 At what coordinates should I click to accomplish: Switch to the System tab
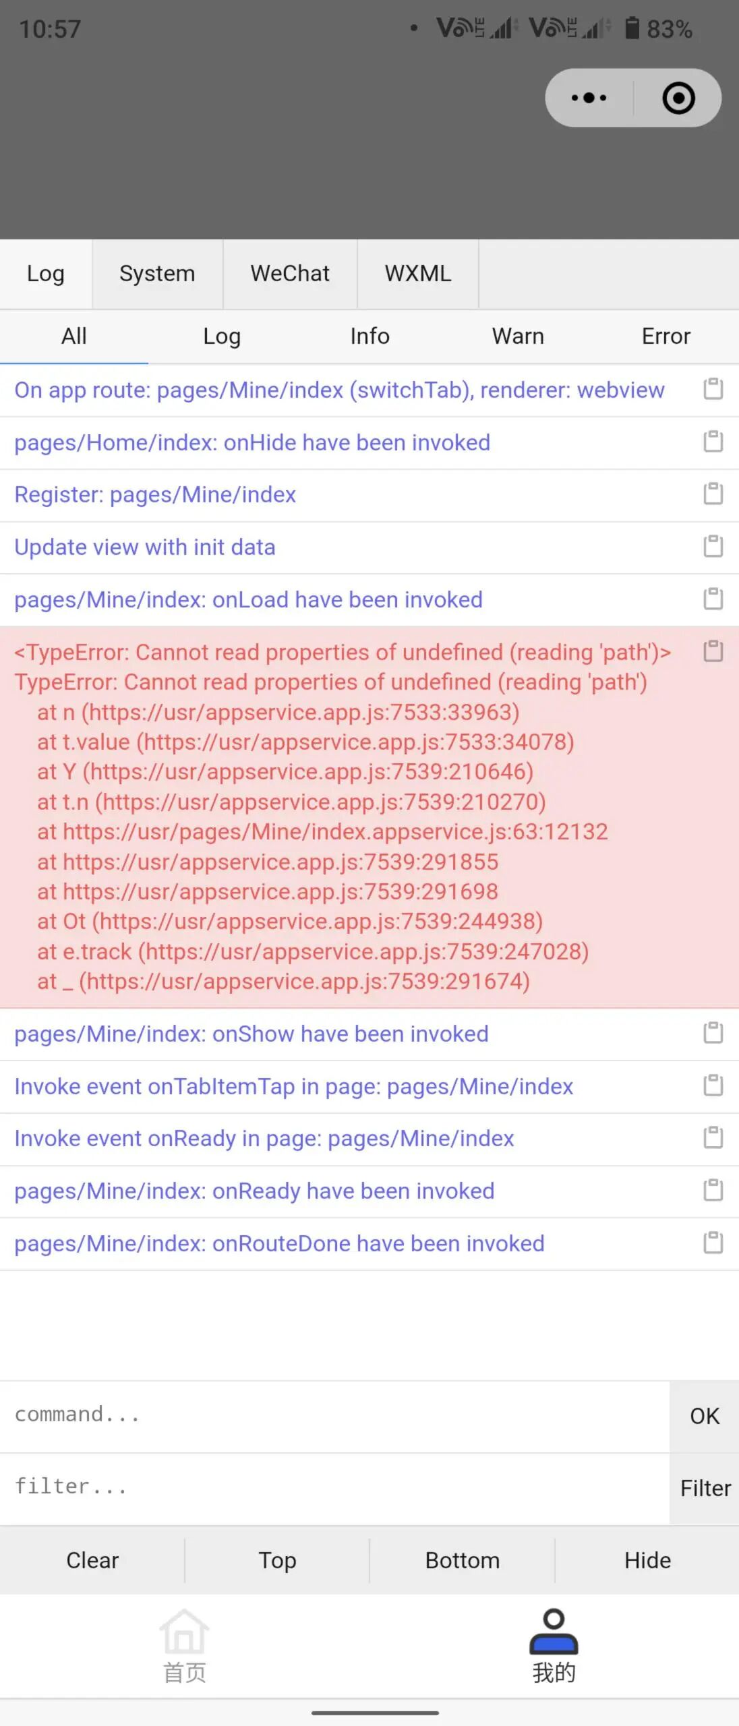tap(157, 274)
